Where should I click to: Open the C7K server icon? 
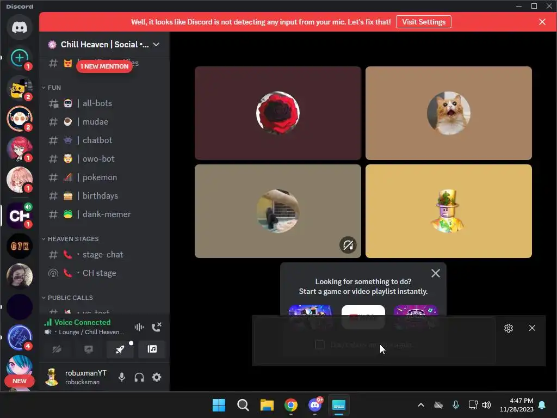pos(20,246)
